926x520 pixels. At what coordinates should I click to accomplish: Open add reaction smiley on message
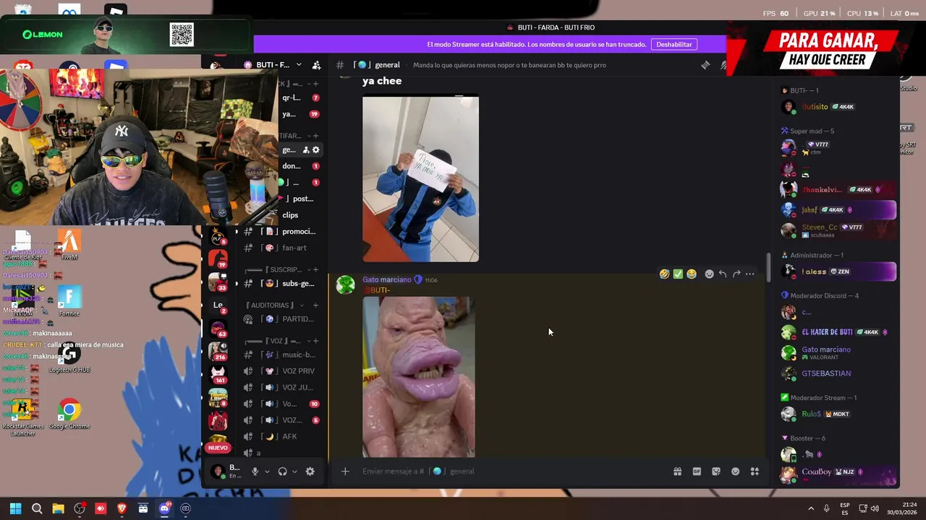click(709, 274)
